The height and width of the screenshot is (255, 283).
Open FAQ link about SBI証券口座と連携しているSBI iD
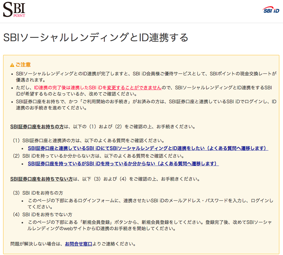coord(148,148)
